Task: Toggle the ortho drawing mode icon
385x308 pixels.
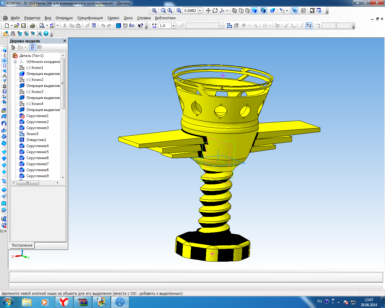Action: click(x=302, y=26)
